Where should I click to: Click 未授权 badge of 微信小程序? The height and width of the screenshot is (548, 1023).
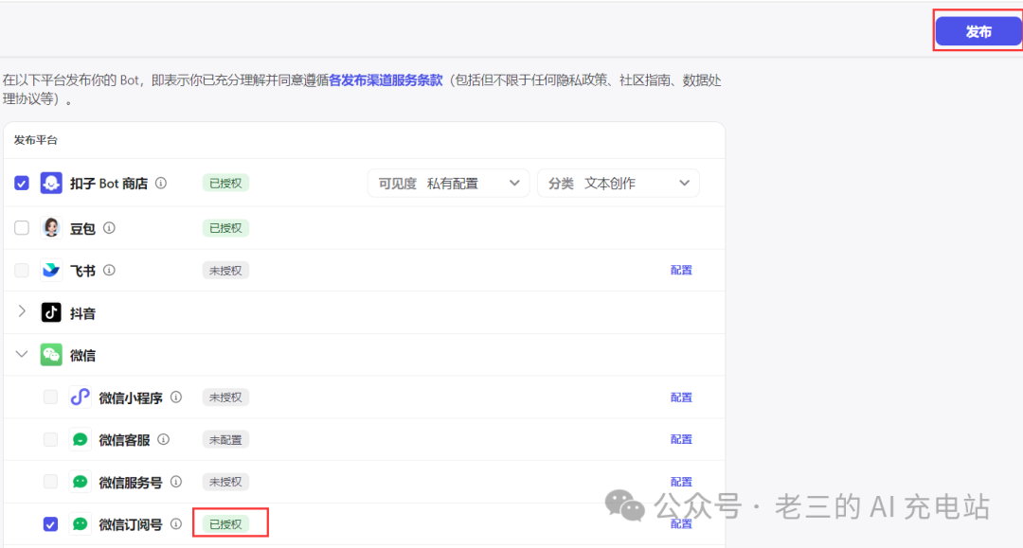click(x=225, y=397)
